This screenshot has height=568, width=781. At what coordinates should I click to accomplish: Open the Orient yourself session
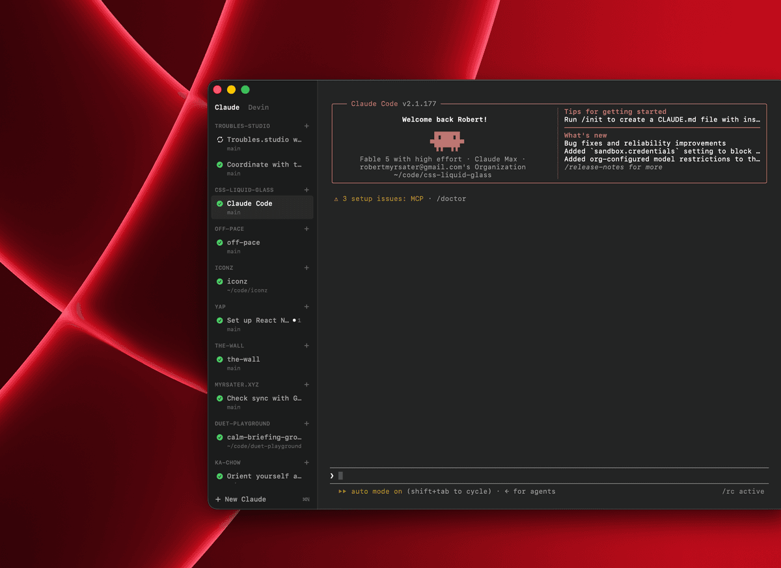click(x=262, y=478)
